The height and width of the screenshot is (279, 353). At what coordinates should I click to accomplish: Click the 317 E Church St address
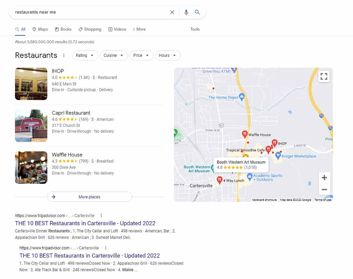pos(66,125)
